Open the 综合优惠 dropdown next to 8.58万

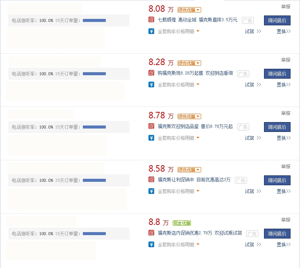click(x=189, y=170)
